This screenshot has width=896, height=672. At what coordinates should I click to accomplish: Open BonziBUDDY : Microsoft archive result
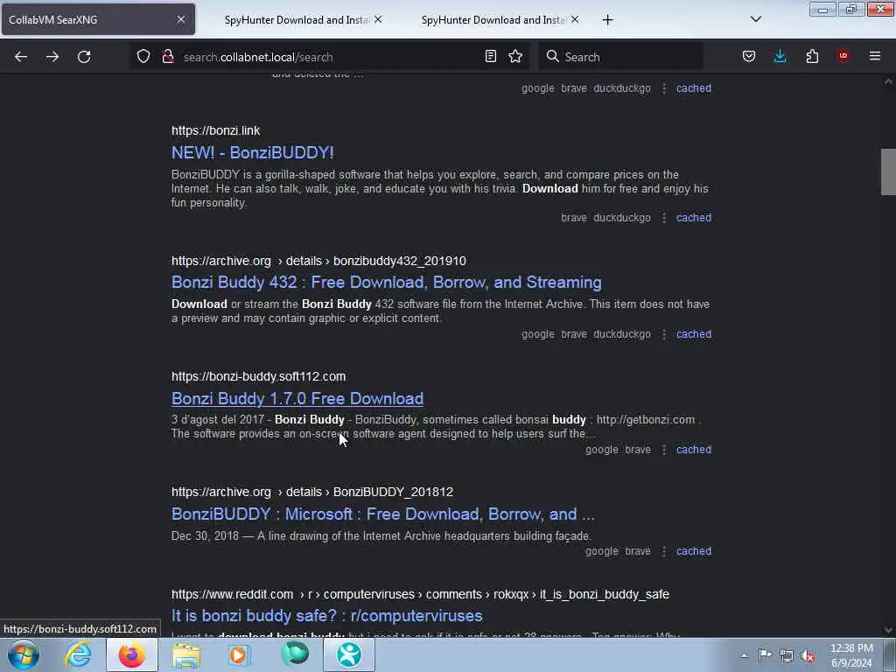tap(383, 514)
